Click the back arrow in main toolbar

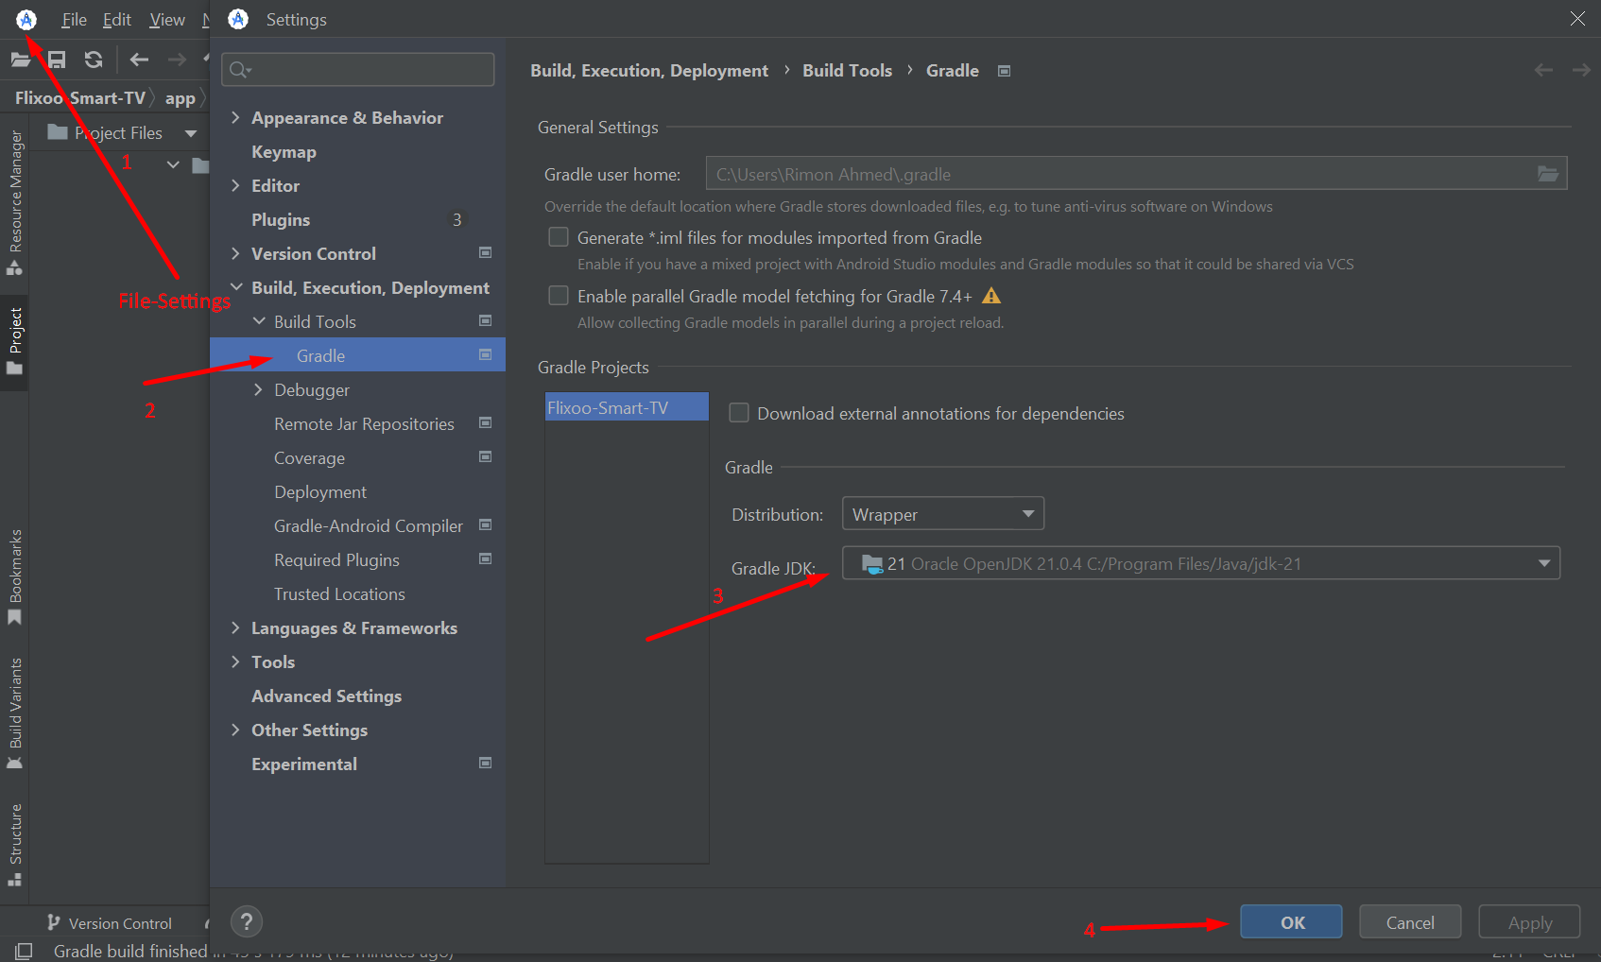pyautogui.click(x=139, y=60)
